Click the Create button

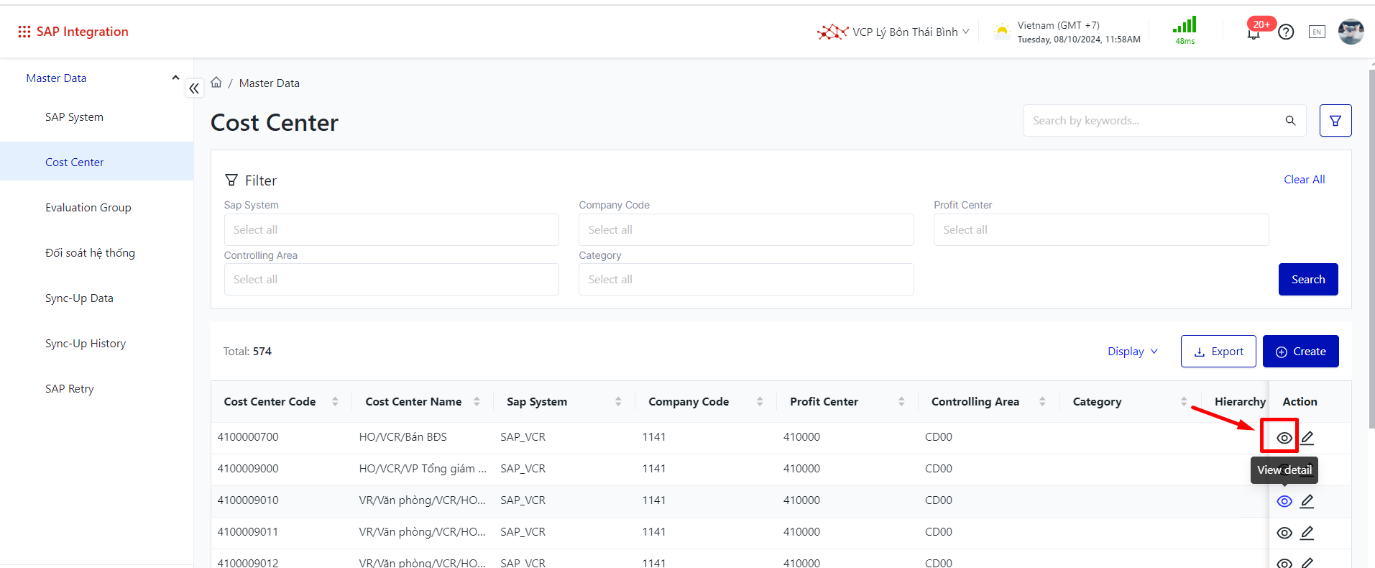point(1300,352)
